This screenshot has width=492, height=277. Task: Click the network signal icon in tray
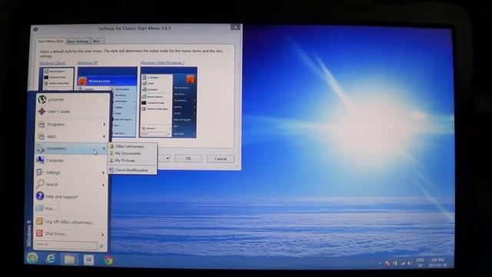(x=403, y=263)
